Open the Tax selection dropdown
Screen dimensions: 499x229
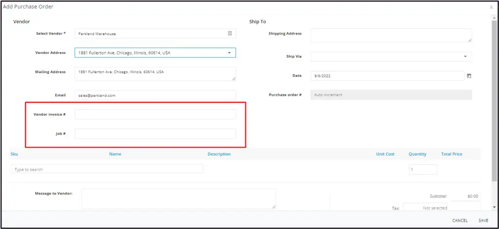tap(425, 208)
